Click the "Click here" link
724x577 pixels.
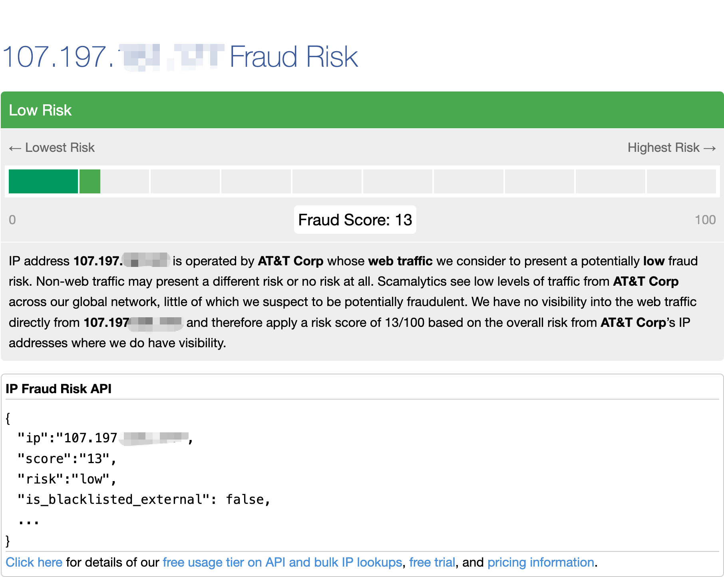(34, 562)
